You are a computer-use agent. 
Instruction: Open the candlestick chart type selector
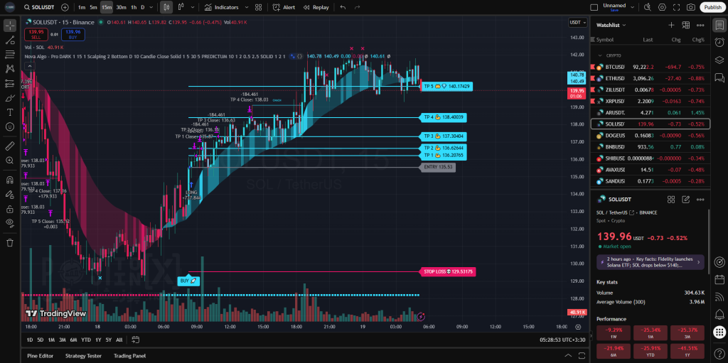point(166,7)
